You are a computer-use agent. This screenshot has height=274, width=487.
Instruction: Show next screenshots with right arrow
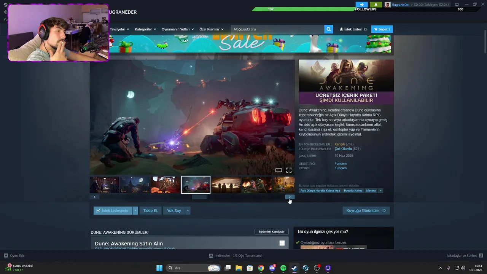pos(290,197)
